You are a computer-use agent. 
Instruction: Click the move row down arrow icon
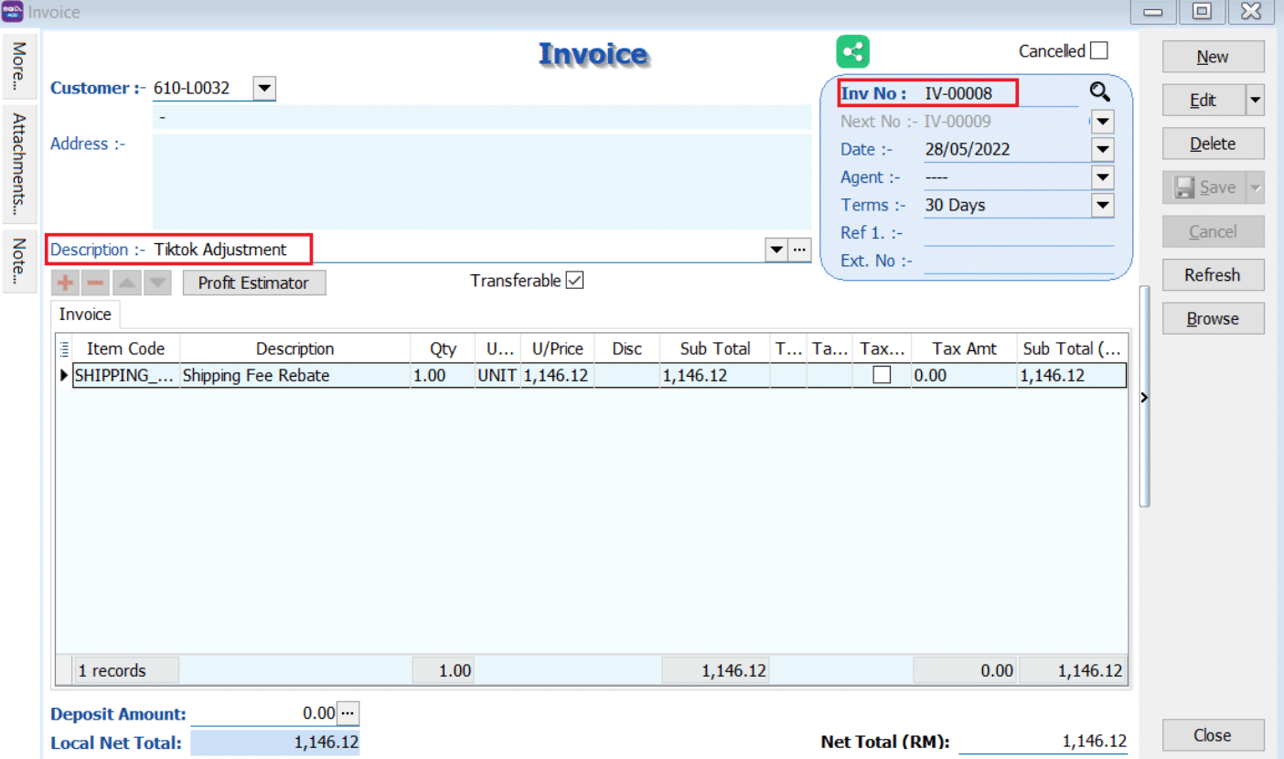[x=157, y=283]
